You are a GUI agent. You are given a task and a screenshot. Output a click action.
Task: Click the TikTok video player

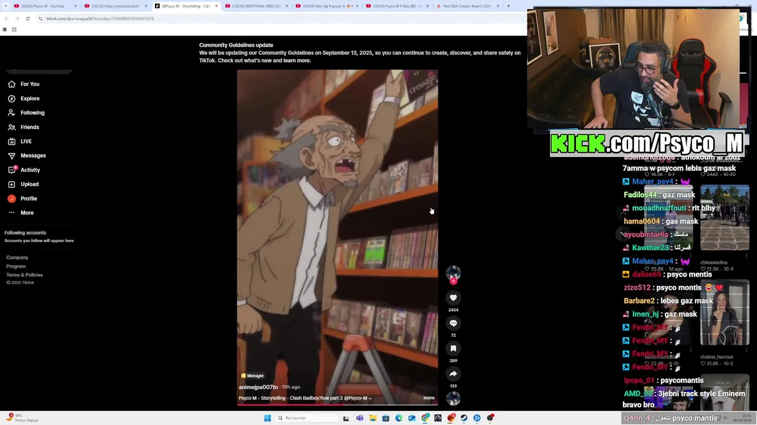click(337, 237)
